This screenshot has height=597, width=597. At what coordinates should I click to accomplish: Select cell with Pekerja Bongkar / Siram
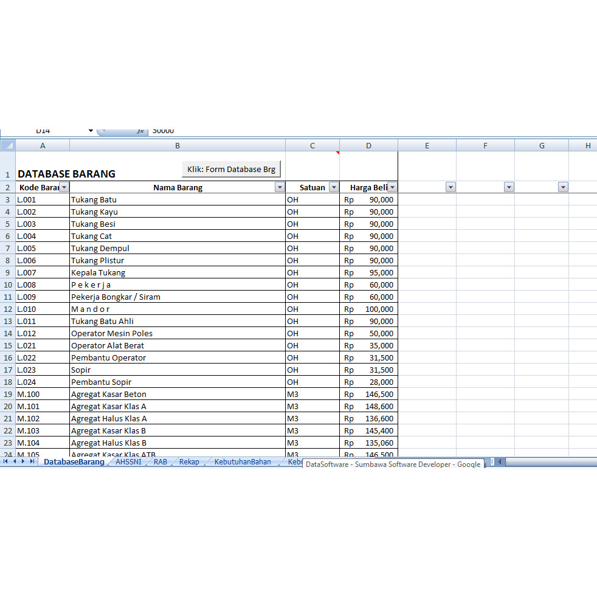[x=178, y=297]
